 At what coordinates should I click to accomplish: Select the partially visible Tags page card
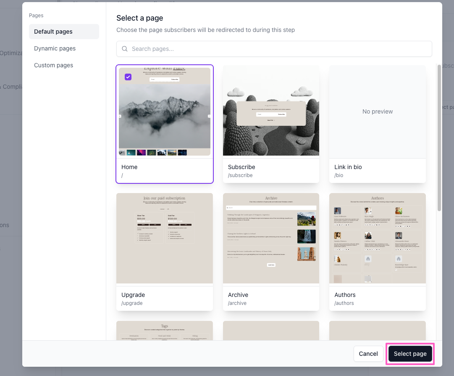click(165, 331)
